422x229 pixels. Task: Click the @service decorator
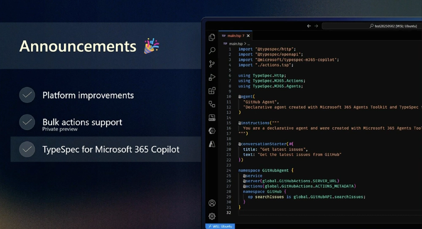point(252,176)
